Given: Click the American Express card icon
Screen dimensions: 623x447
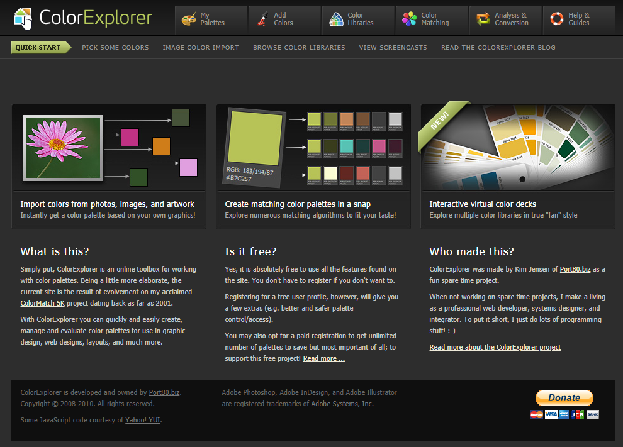Looking at the screenshot, I should 564,414.
